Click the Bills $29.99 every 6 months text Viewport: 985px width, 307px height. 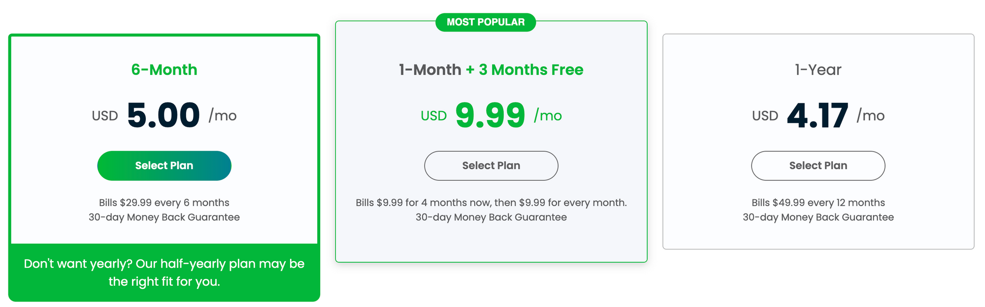click(x=164, y=203)
